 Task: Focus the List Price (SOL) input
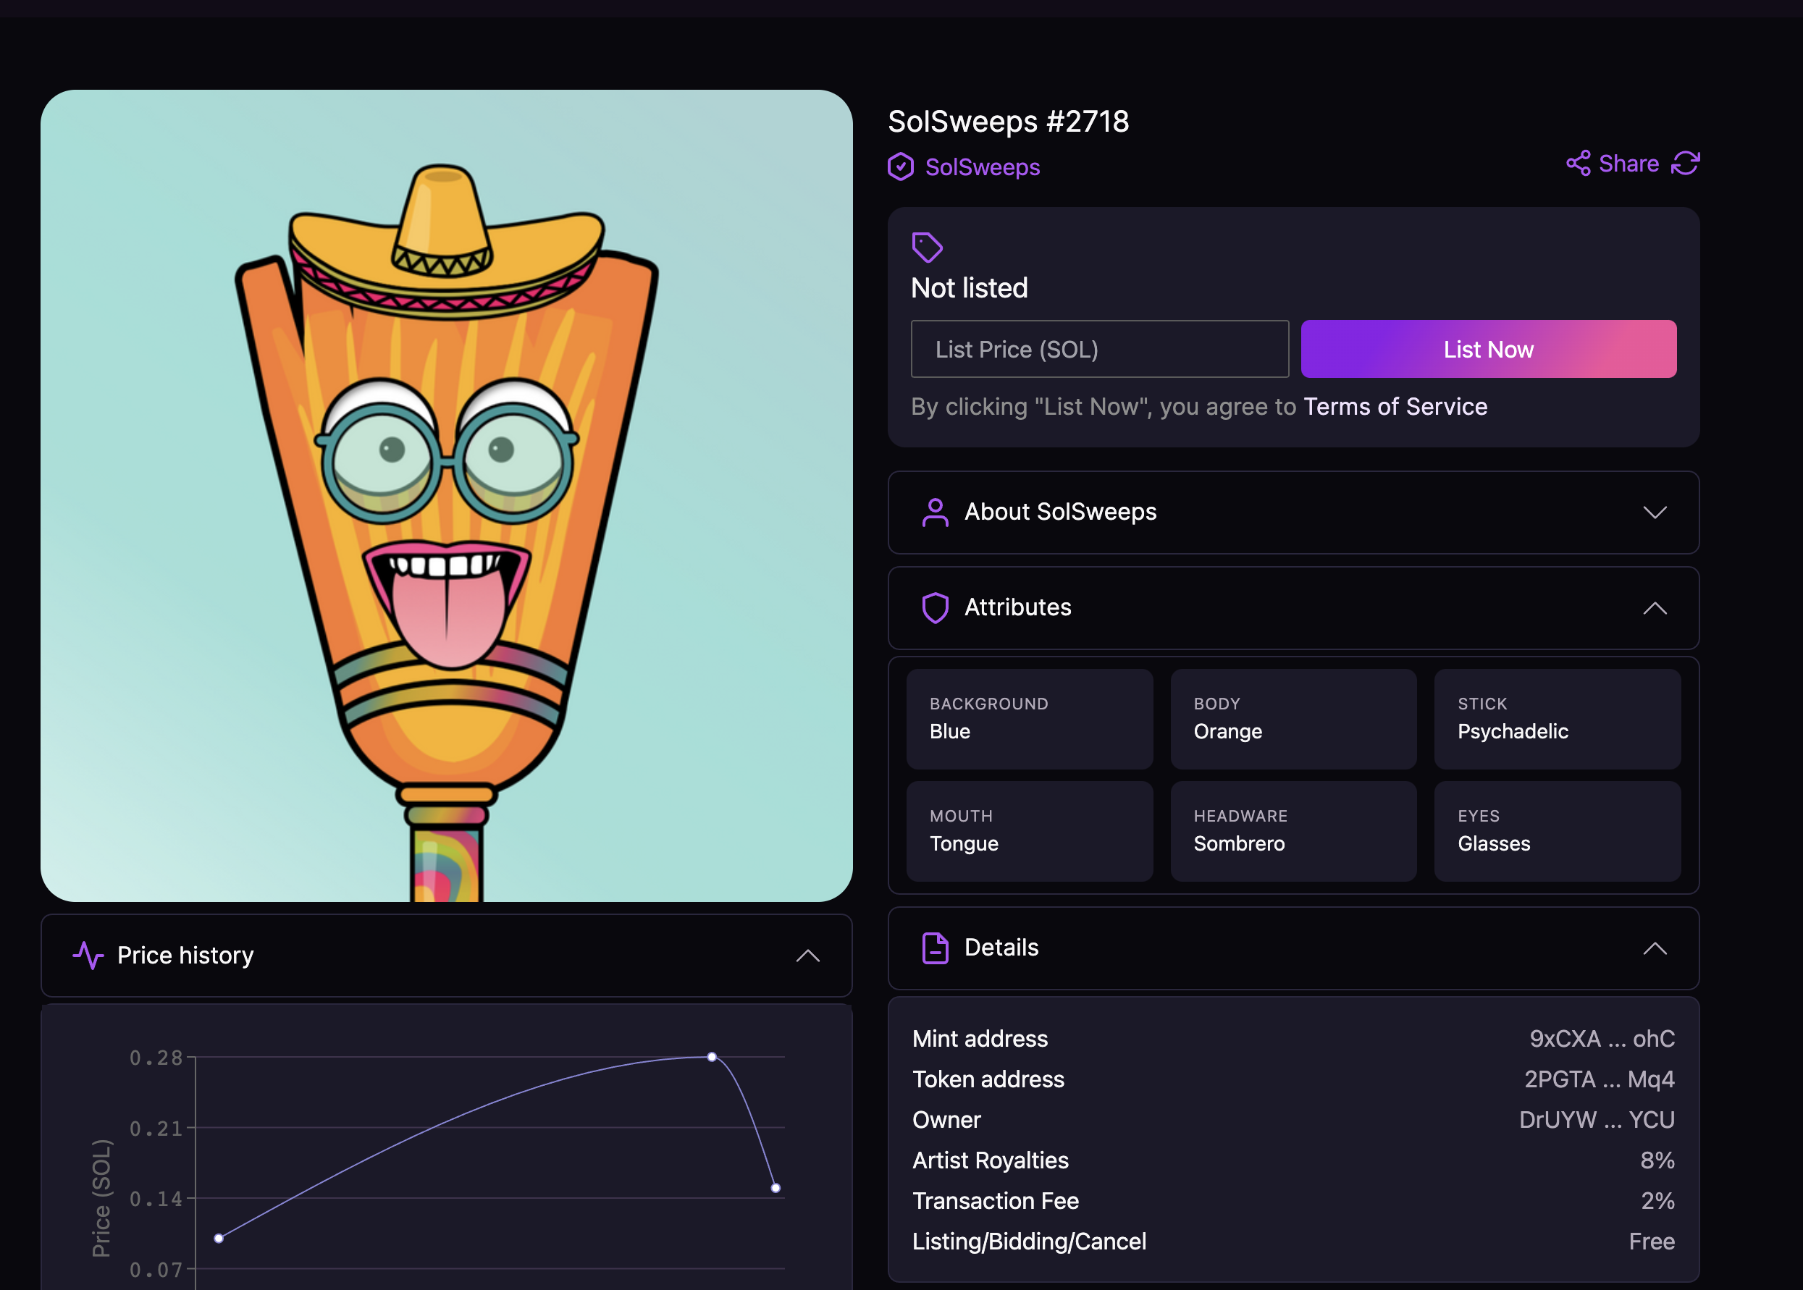1100,349
